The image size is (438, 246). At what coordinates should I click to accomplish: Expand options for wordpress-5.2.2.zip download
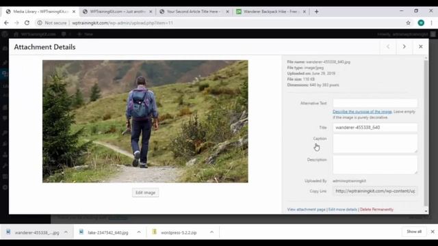pos(211,232)
